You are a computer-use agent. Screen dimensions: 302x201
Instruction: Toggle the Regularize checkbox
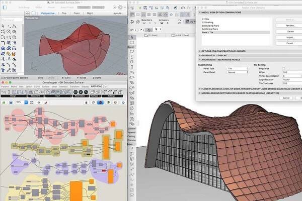283,68
